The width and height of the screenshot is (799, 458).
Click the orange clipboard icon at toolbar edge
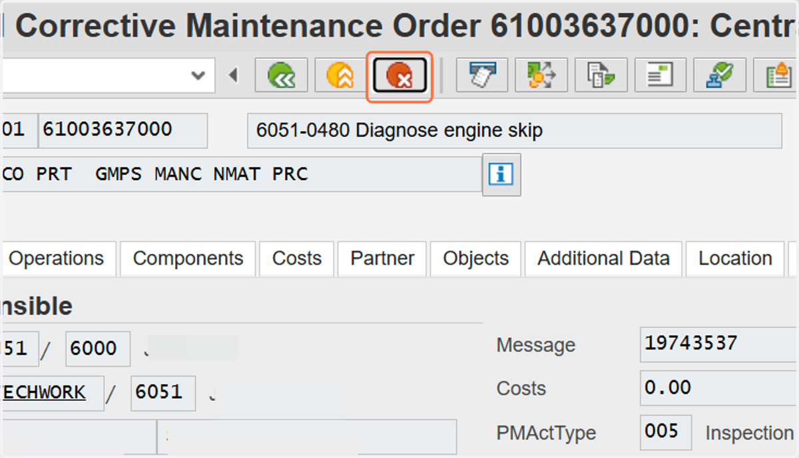pos(776,75)
